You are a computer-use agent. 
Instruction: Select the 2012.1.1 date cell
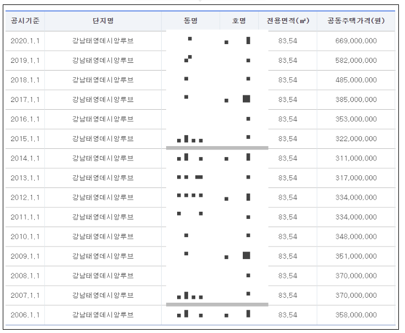(x=25, y=197)
